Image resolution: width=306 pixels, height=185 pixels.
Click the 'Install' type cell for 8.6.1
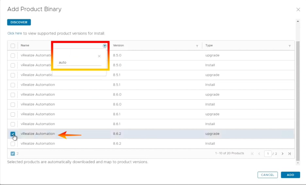click(210, 124)
